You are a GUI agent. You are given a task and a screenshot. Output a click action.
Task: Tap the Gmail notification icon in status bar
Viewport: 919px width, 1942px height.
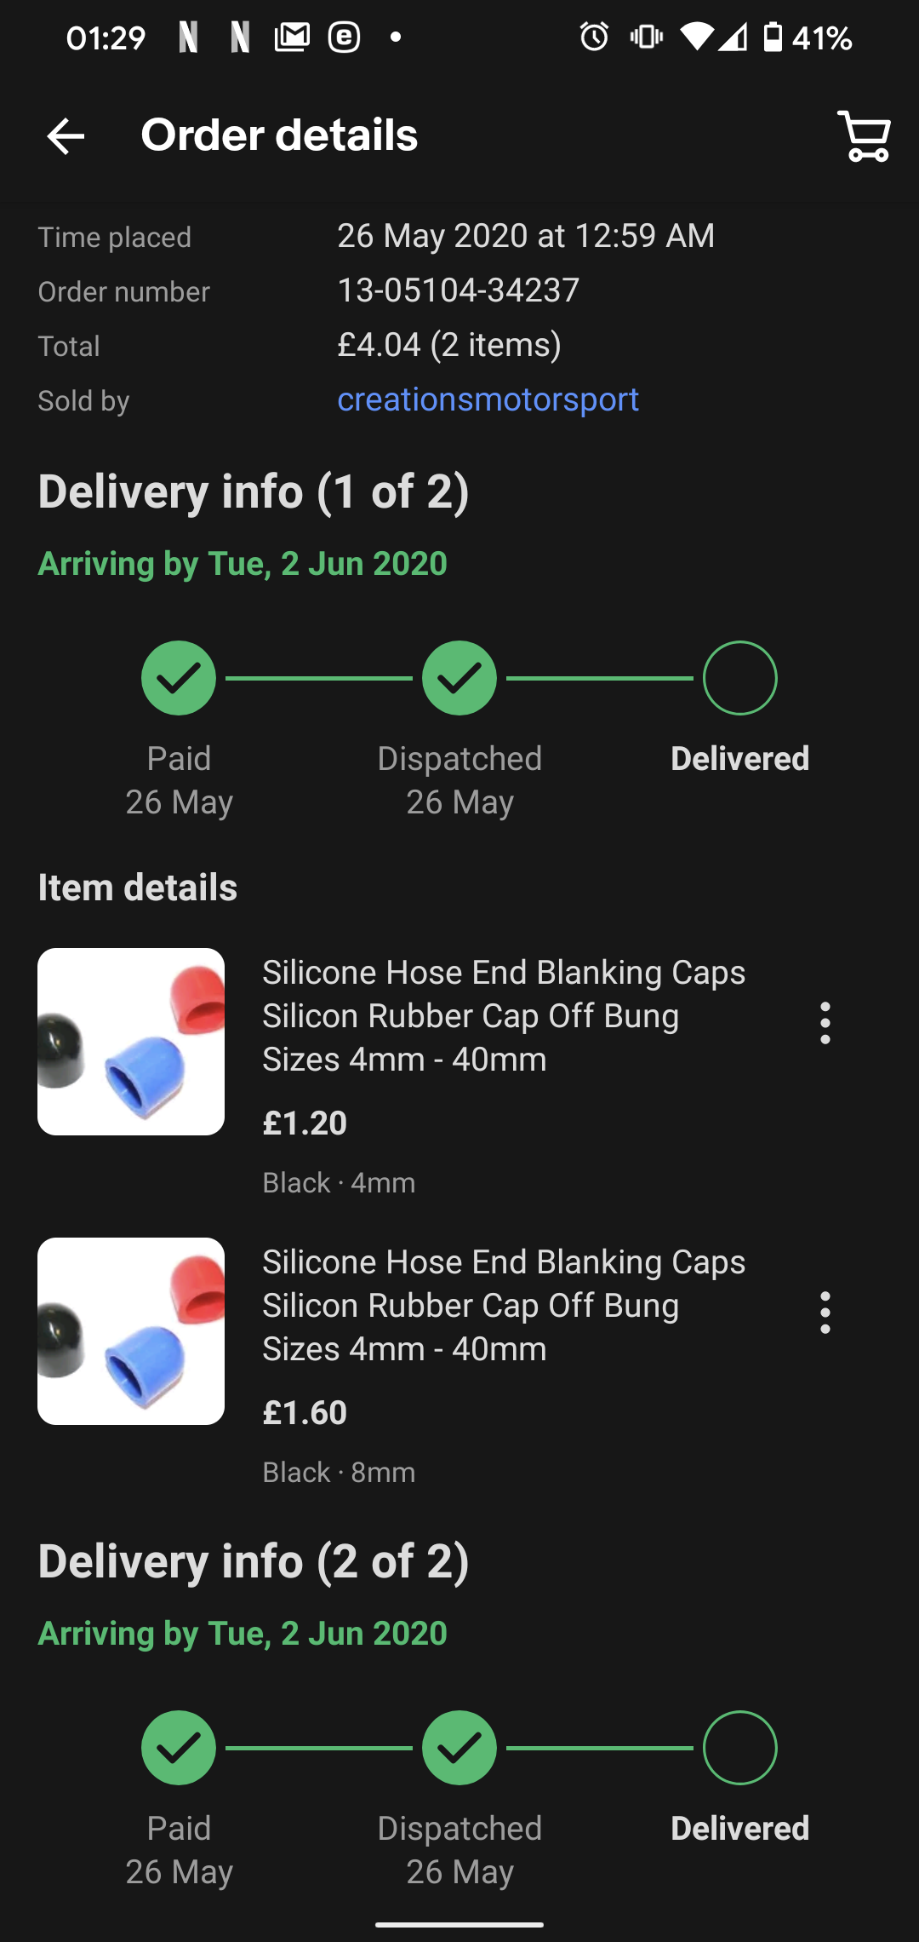292,37
